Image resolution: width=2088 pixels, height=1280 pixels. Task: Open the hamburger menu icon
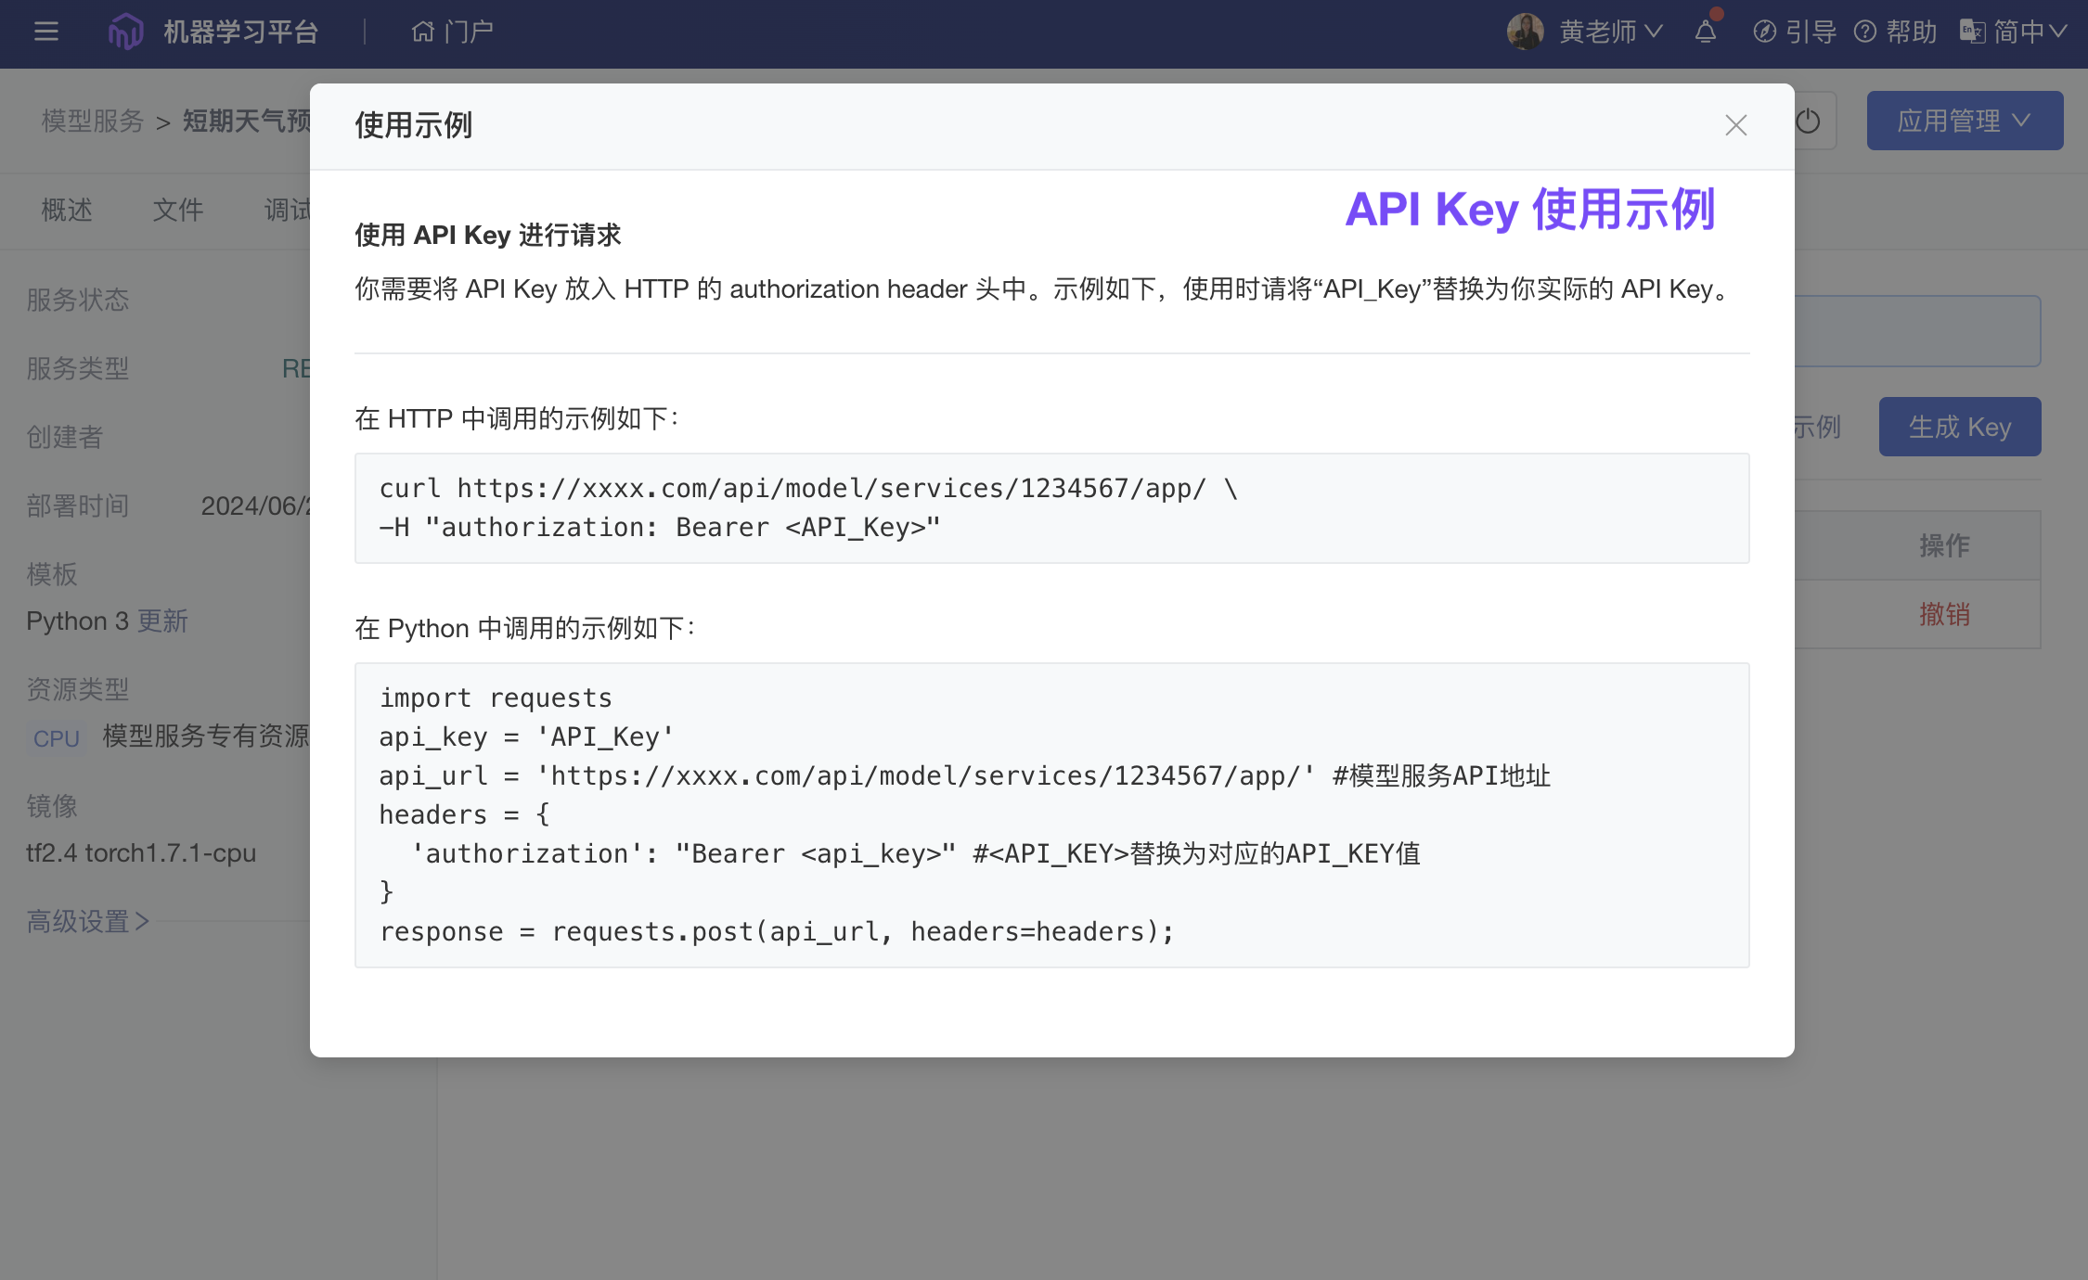[x=45, y=32]
